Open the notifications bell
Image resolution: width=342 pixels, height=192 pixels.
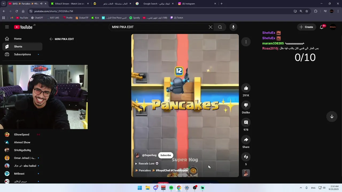coord(322,27)
